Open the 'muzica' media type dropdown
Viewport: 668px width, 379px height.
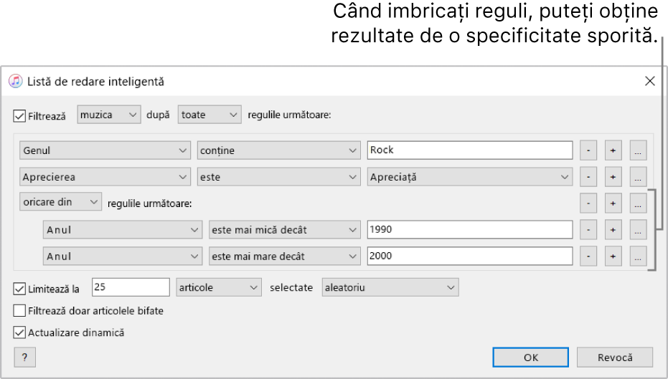click(x=108, y=115)
